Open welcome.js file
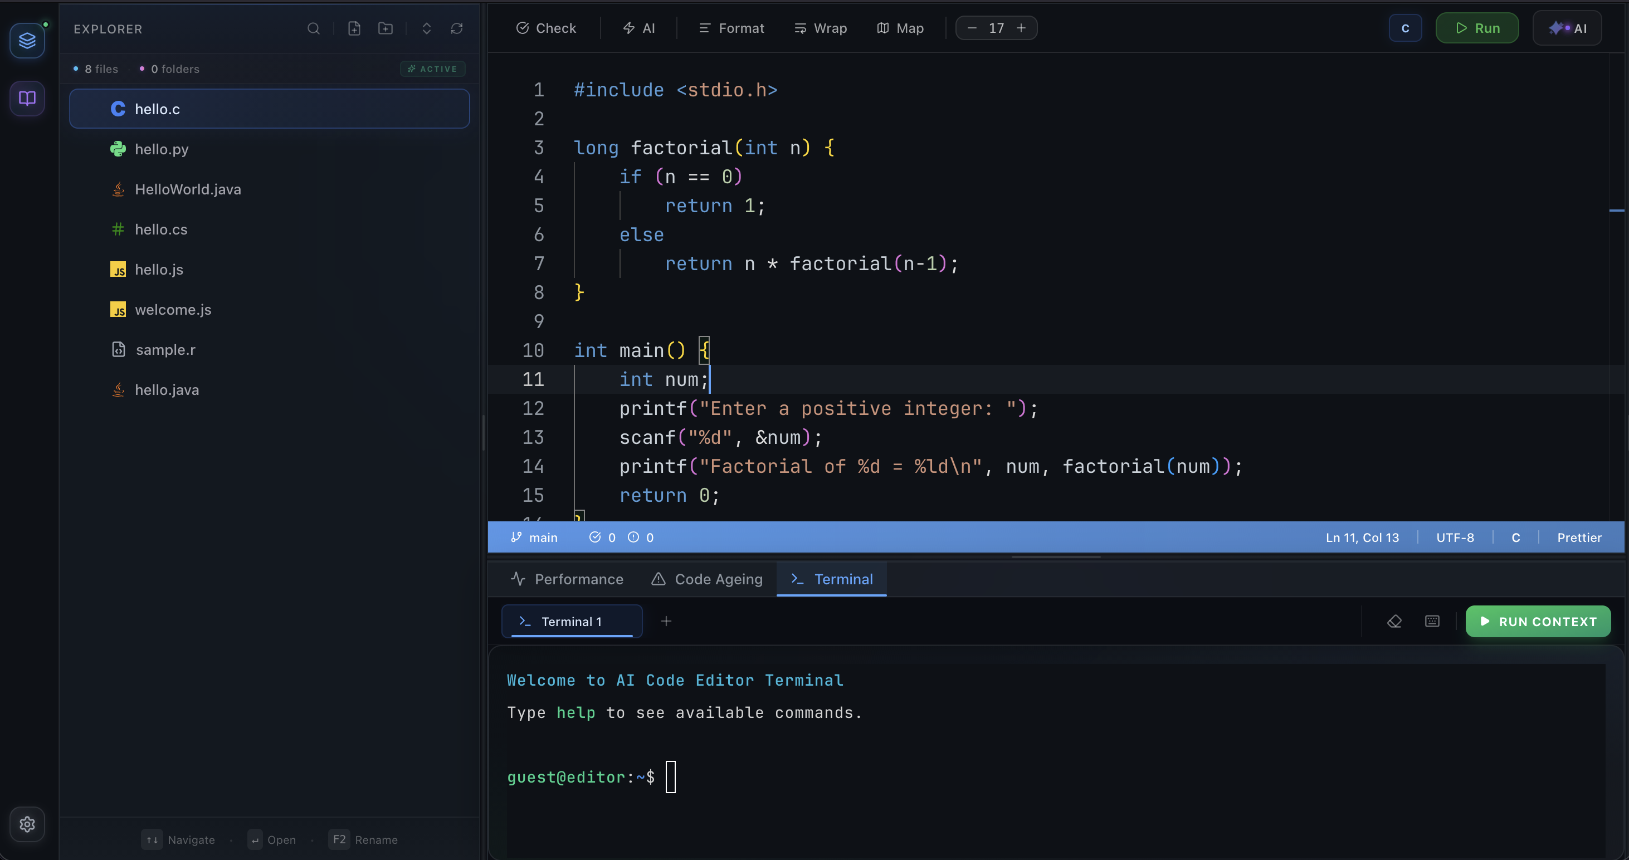Screen dimensions: 1629x860 click(x=270, y=310)
